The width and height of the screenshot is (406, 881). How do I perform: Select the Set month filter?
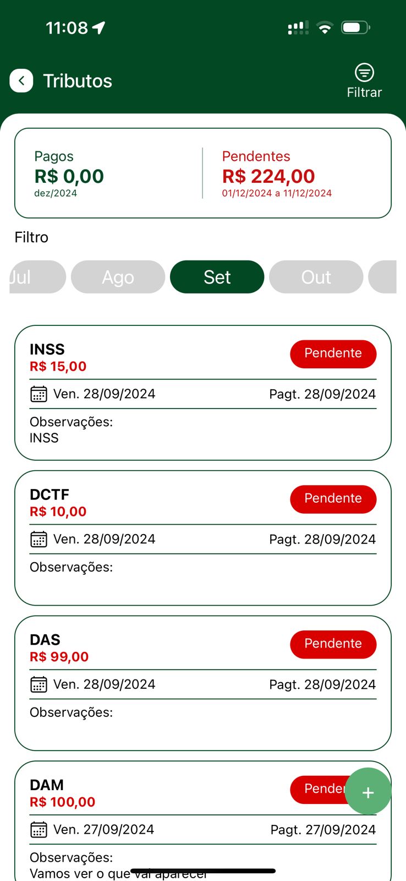(217, 277)
